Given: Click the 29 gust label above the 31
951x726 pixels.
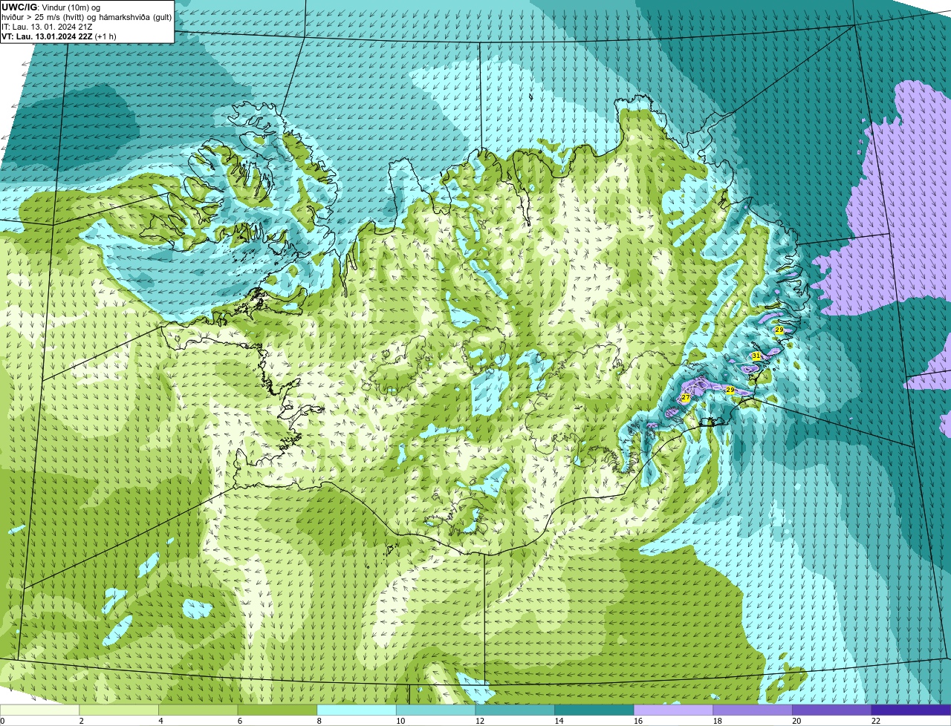Looking at the screenshot, I should pos(779,330).
